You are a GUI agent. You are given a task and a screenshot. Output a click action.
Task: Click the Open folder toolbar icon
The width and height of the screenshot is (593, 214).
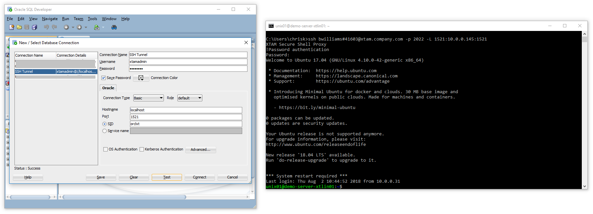19,27
